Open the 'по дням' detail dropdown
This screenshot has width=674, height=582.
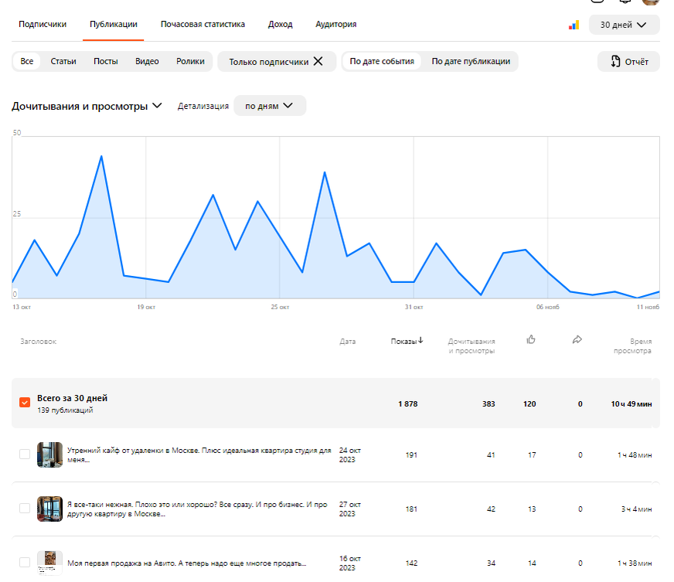coord(270,106)
